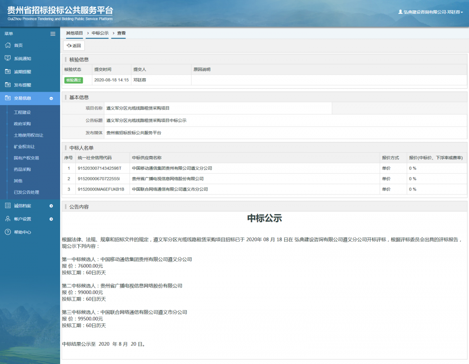Image resolution: width=469 pixels, height=364 pixels.
Task: Click supplier 中国联合网络通信有限公司遵义市分公司 in table
Action: 170,189
